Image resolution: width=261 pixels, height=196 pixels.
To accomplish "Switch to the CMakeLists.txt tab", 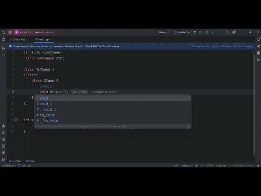I will click(19, 40).
